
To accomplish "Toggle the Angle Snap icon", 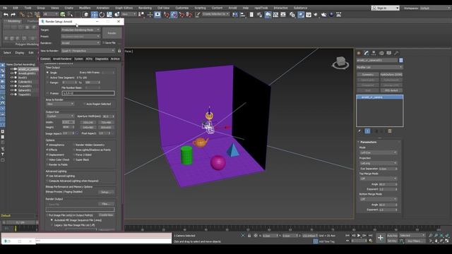I will tap(174, 14).
